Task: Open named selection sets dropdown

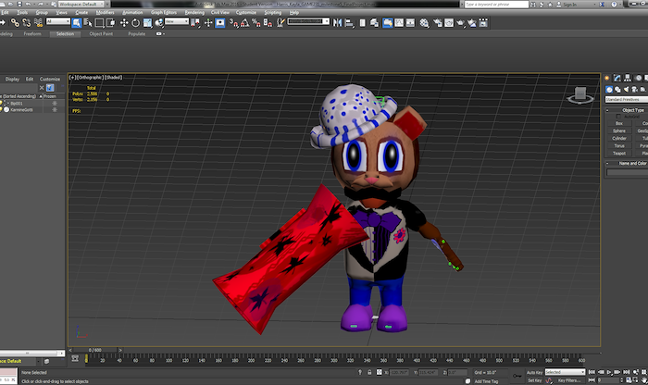Action: (308, 21)
